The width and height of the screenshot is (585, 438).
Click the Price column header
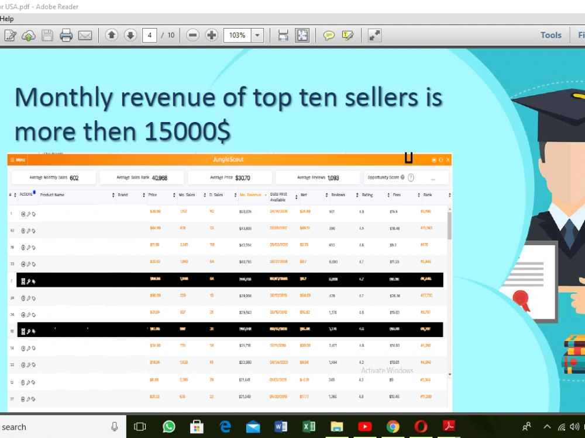point(153,195)
